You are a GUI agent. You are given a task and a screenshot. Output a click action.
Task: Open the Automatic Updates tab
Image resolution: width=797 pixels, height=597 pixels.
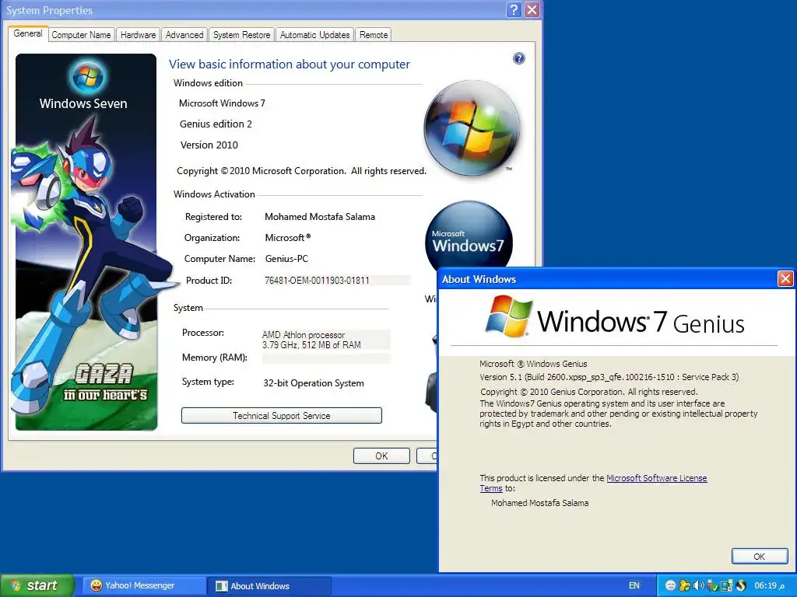point(314,35)
